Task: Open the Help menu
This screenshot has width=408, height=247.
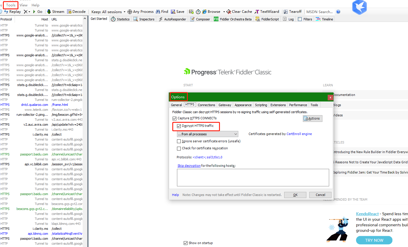Action: coord(35,5)
